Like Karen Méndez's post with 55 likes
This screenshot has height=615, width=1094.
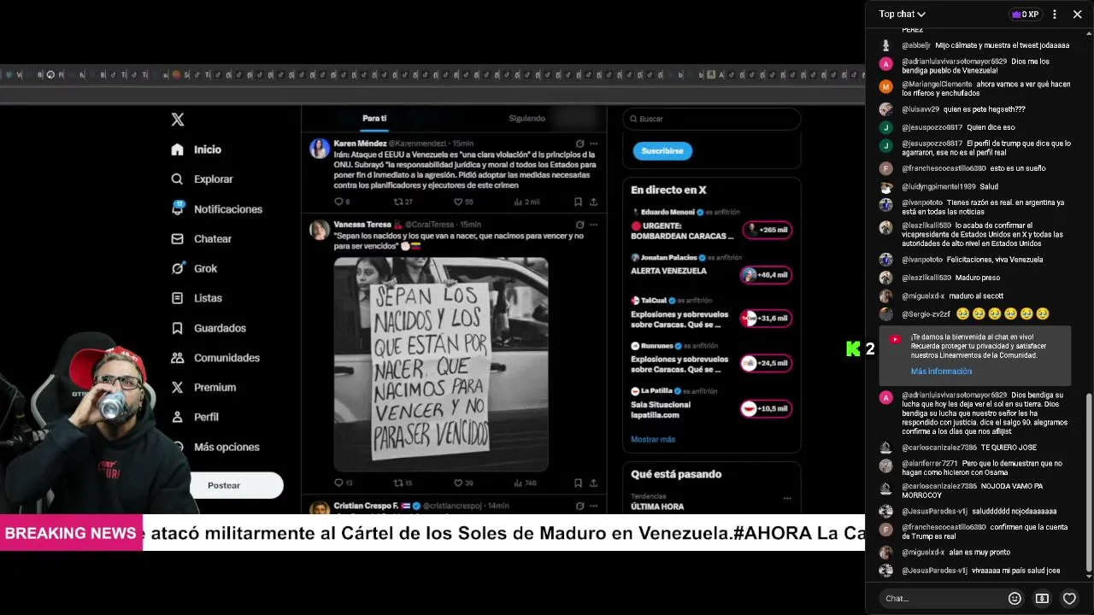[463, 202]
